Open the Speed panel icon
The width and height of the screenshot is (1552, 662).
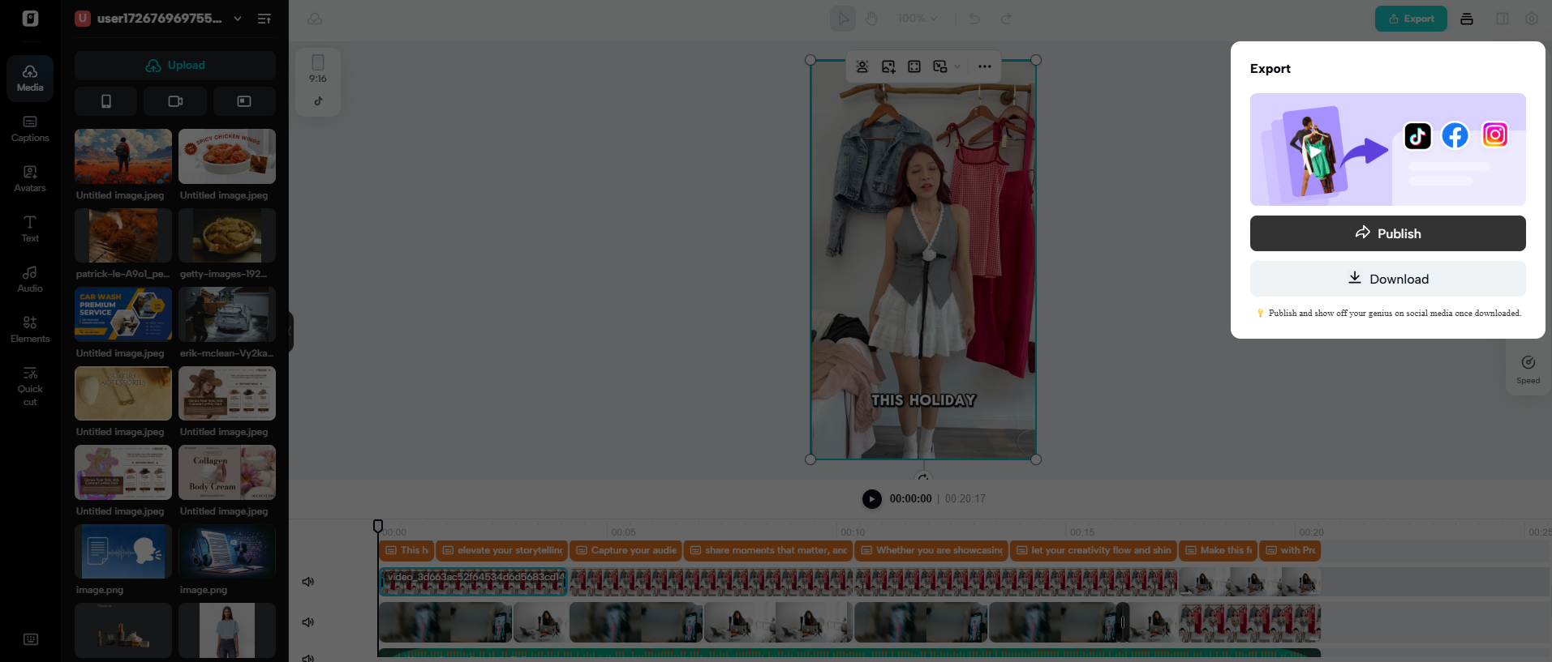1528,369
